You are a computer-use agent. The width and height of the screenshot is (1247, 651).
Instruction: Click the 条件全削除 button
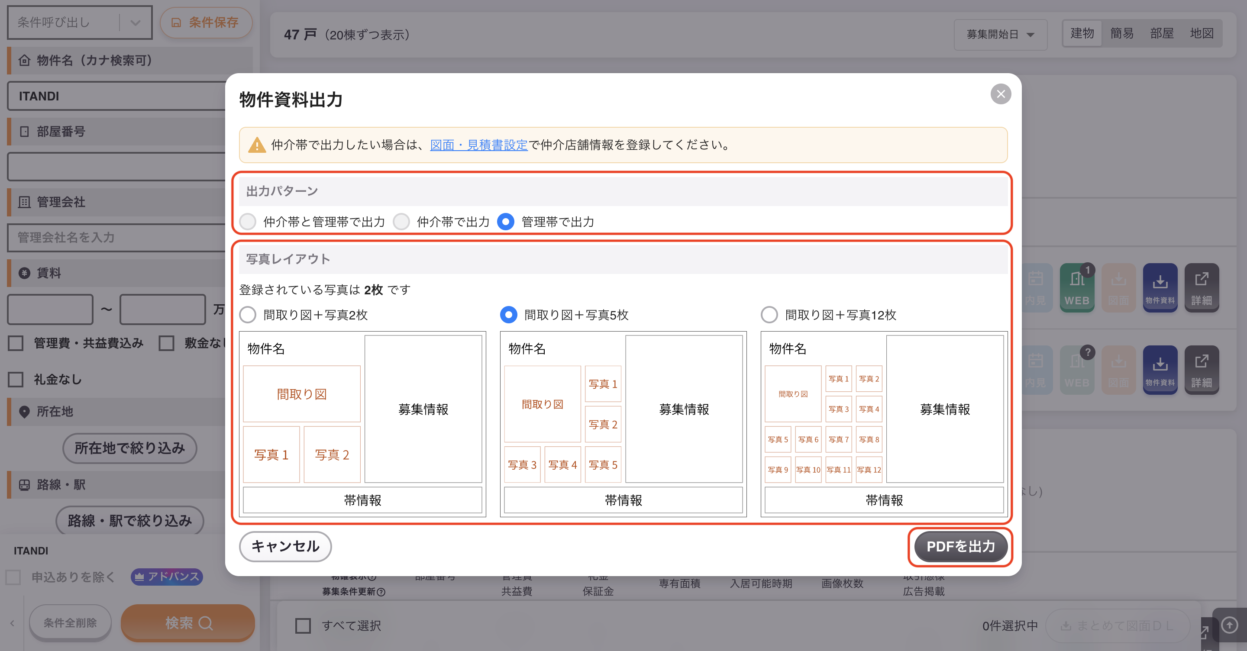tap(70, 622)
